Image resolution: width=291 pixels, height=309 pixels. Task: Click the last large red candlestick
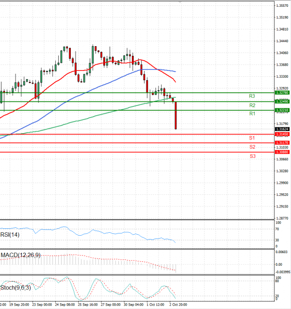point(176,116)
